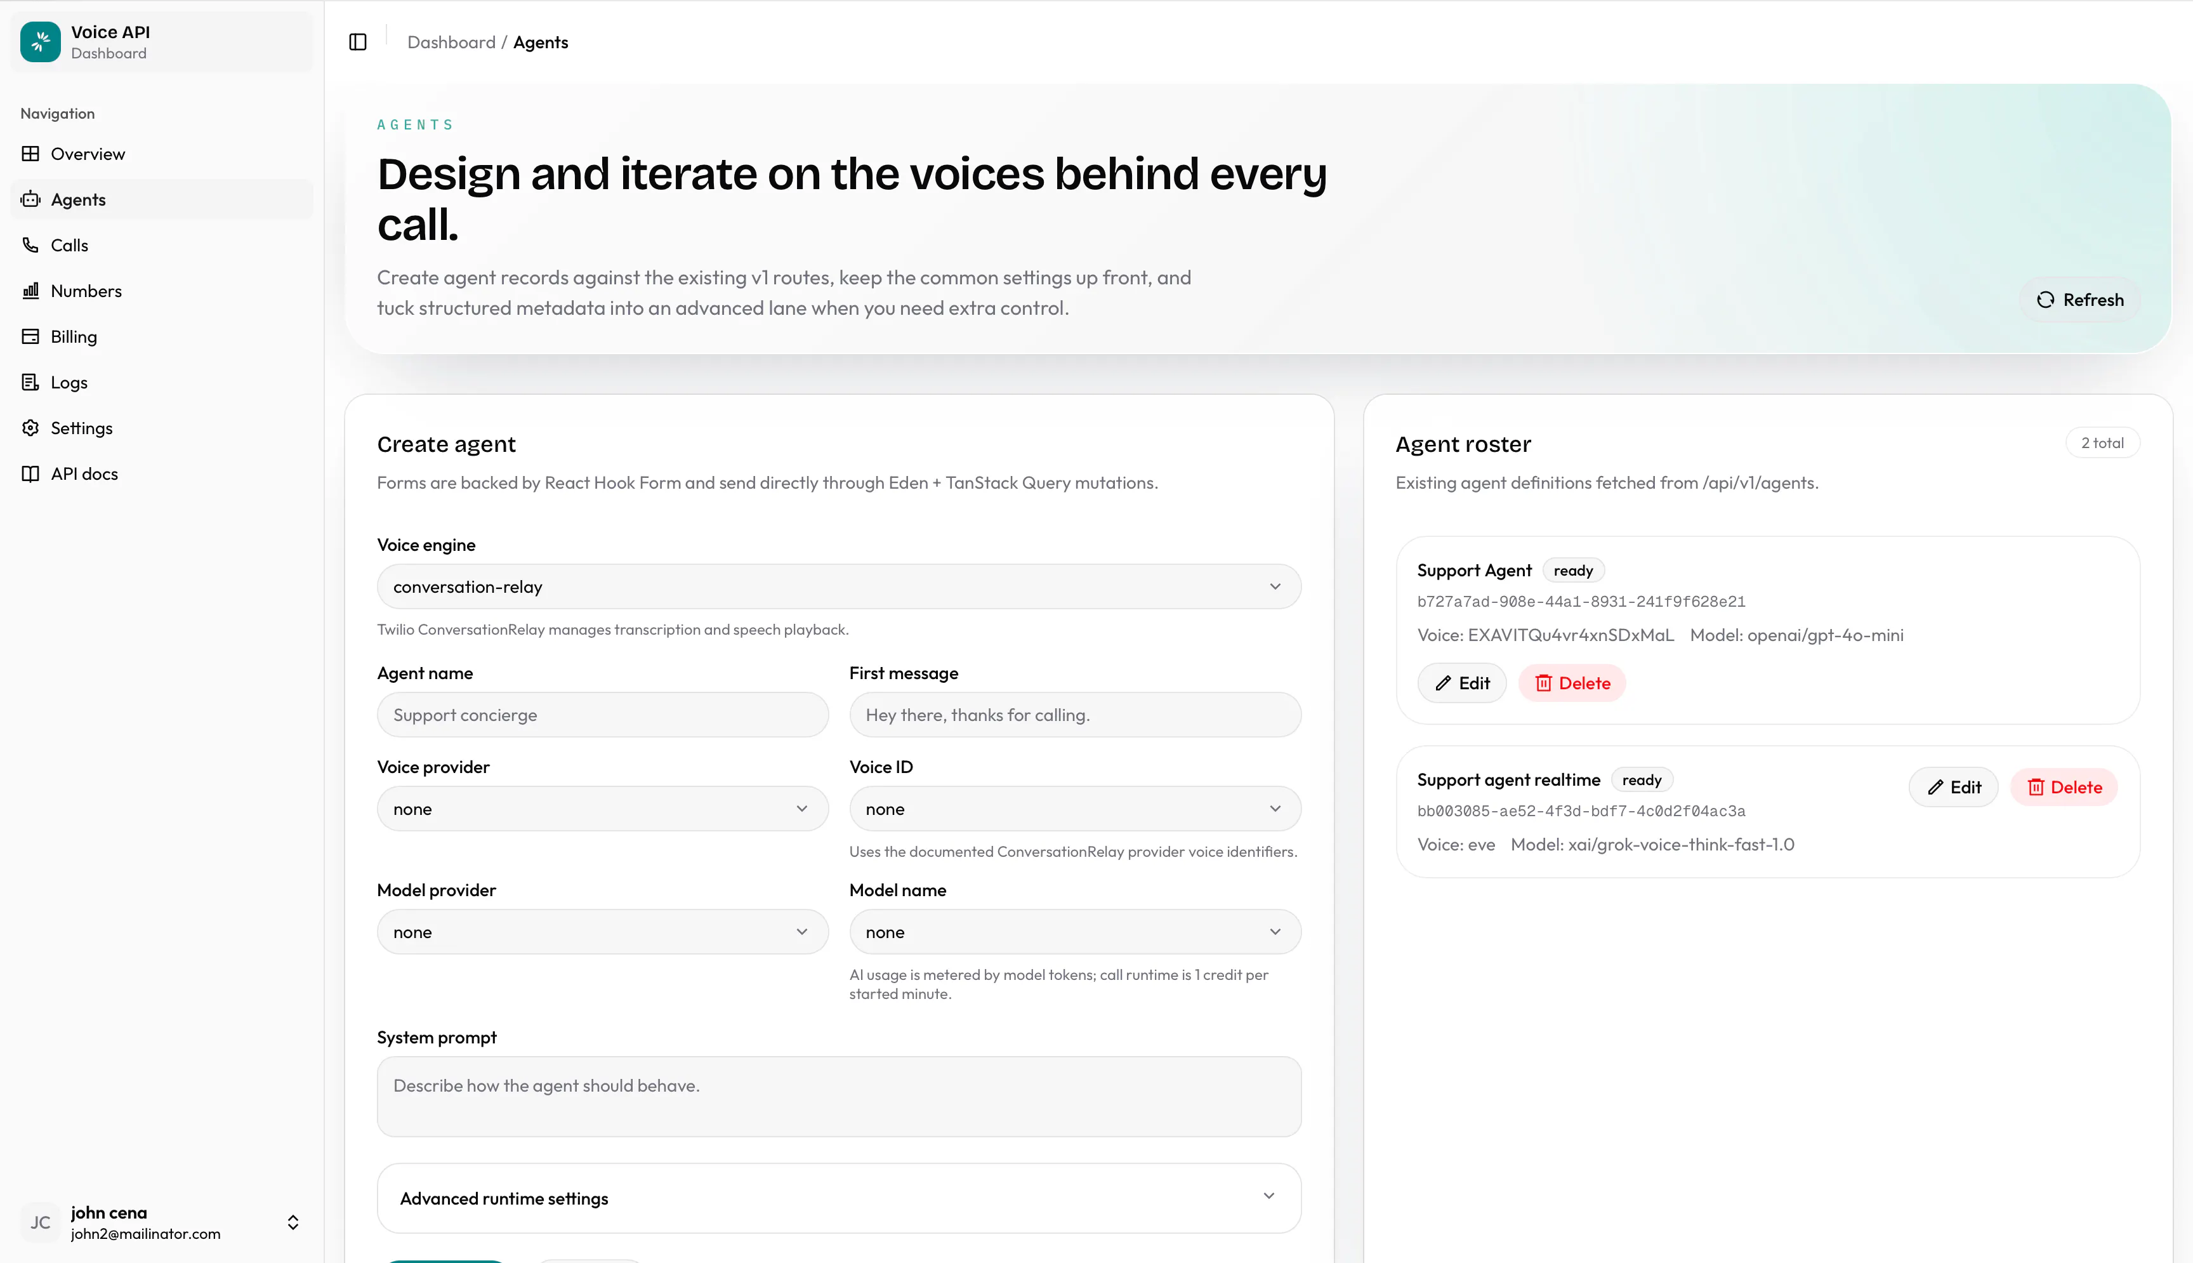
Task: Click pencil icon on Support agent realtime
Action: pyautogui.click(x=1935, y=788)
